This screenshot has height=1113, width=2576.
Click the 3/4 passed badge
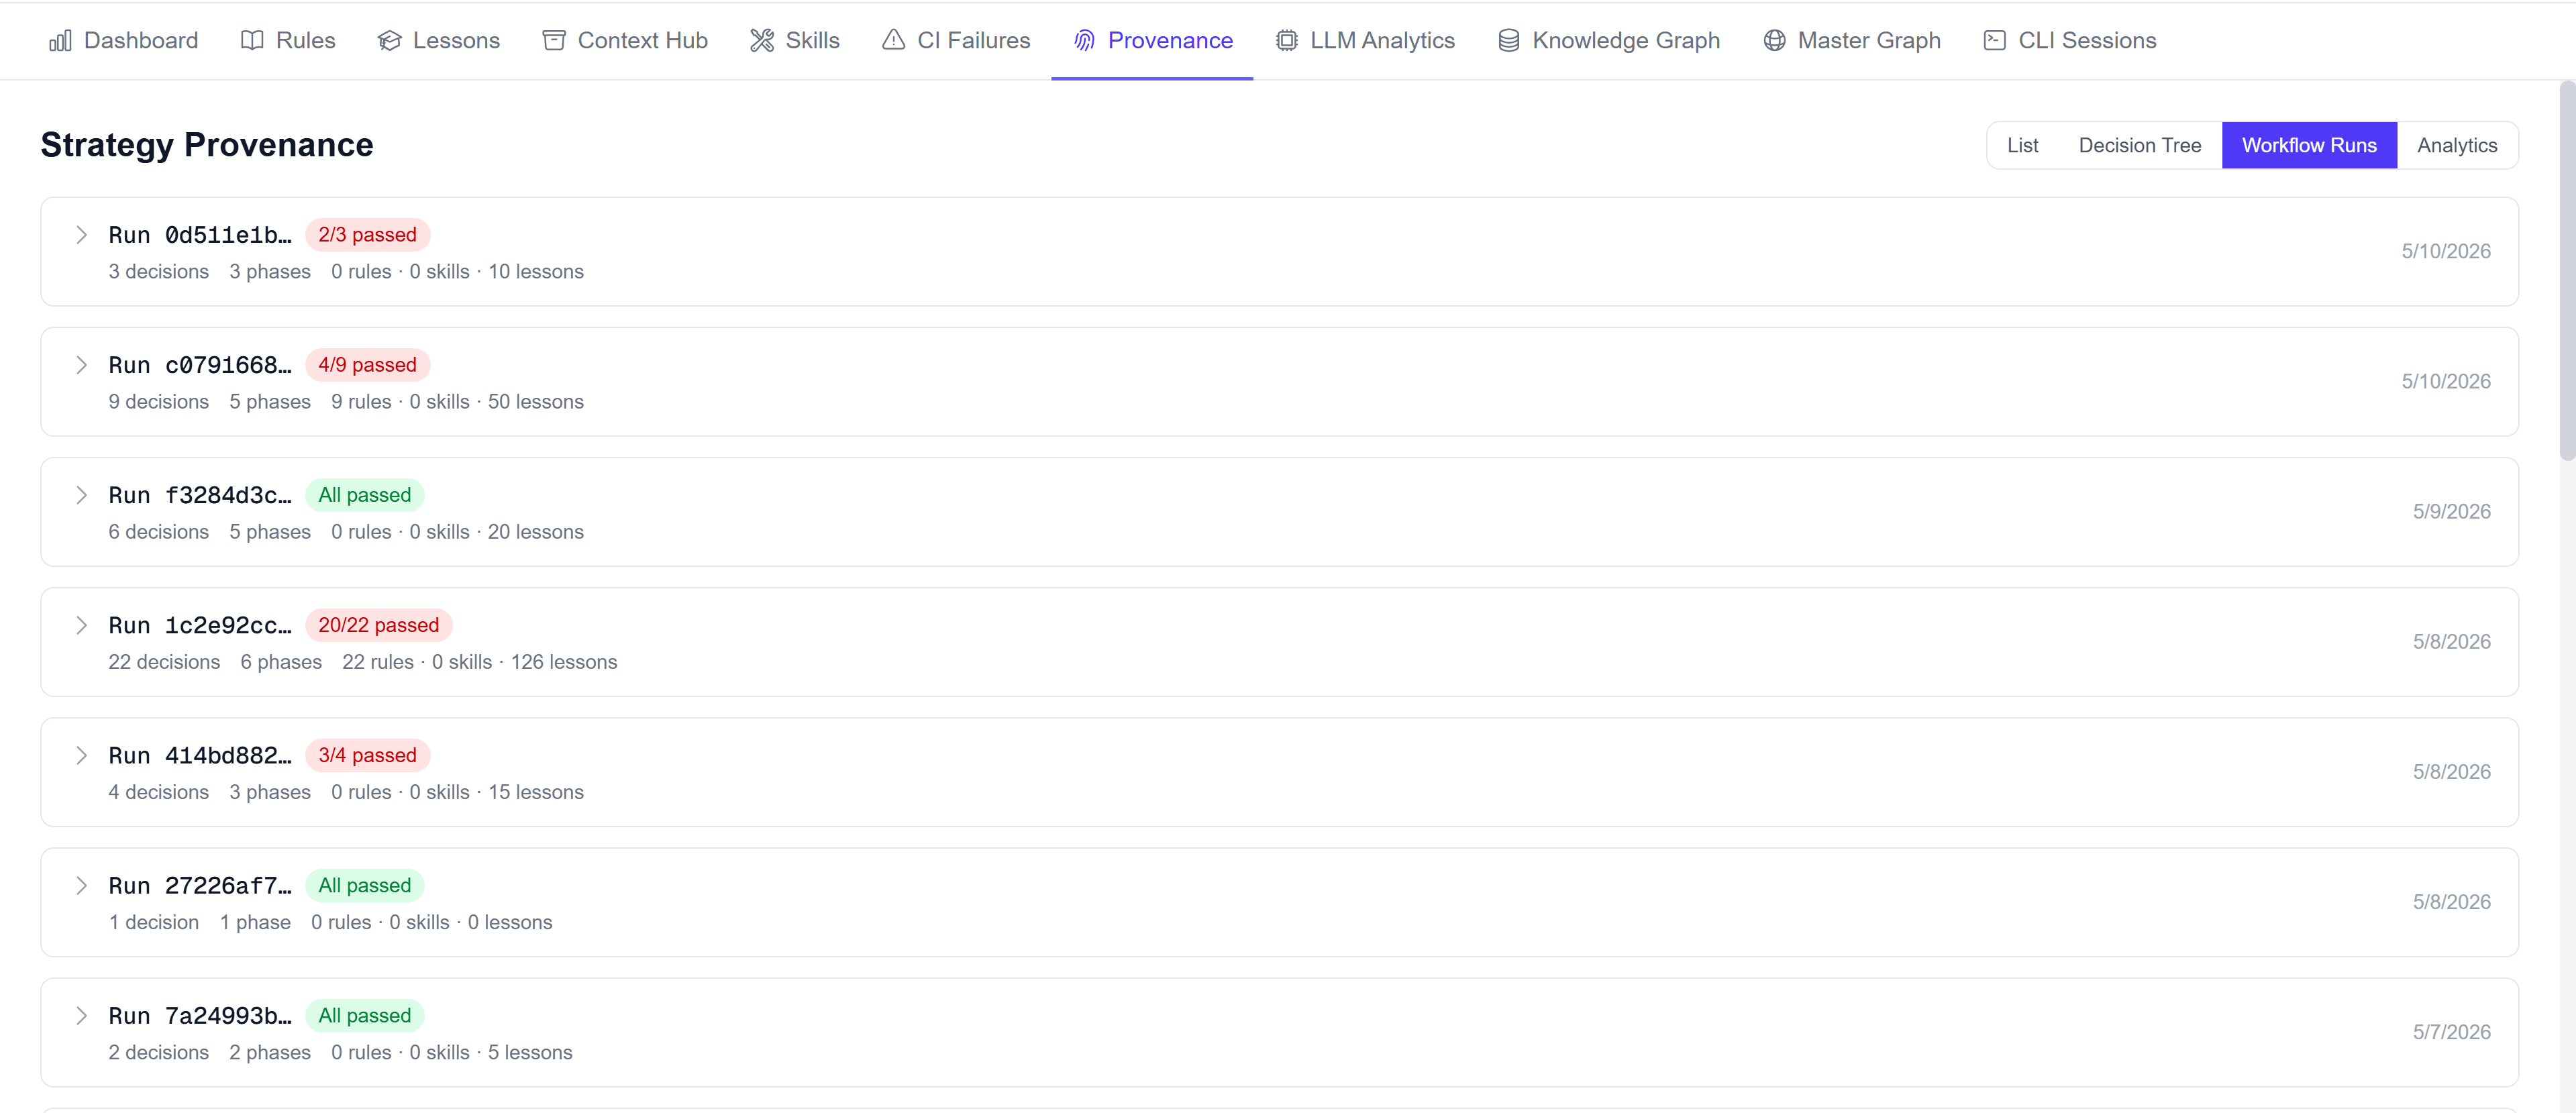[x=367, y=755]
